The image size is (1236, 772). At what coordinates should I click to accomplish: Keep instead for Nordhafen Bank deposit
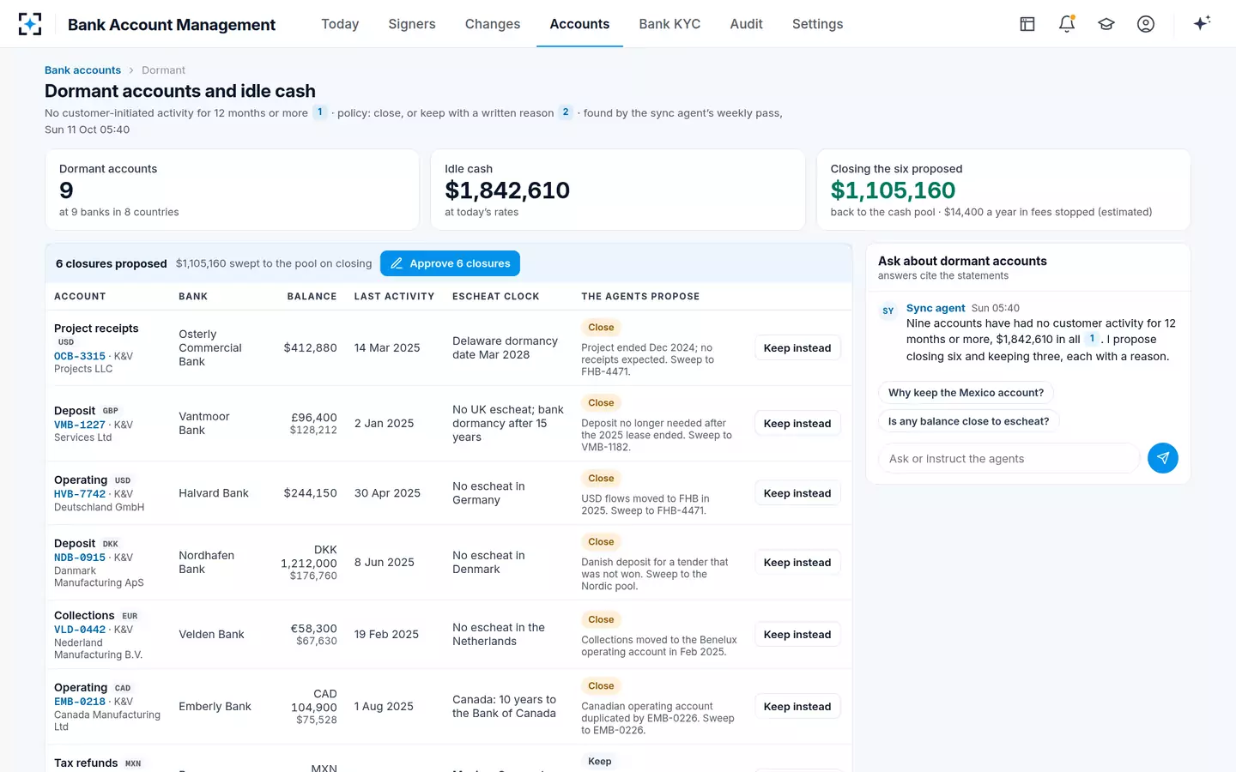point(797,563)
